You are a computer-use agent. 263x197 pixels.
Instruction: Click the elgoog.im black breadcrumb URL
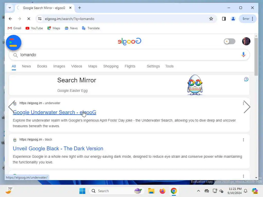[x=36, y=140]
